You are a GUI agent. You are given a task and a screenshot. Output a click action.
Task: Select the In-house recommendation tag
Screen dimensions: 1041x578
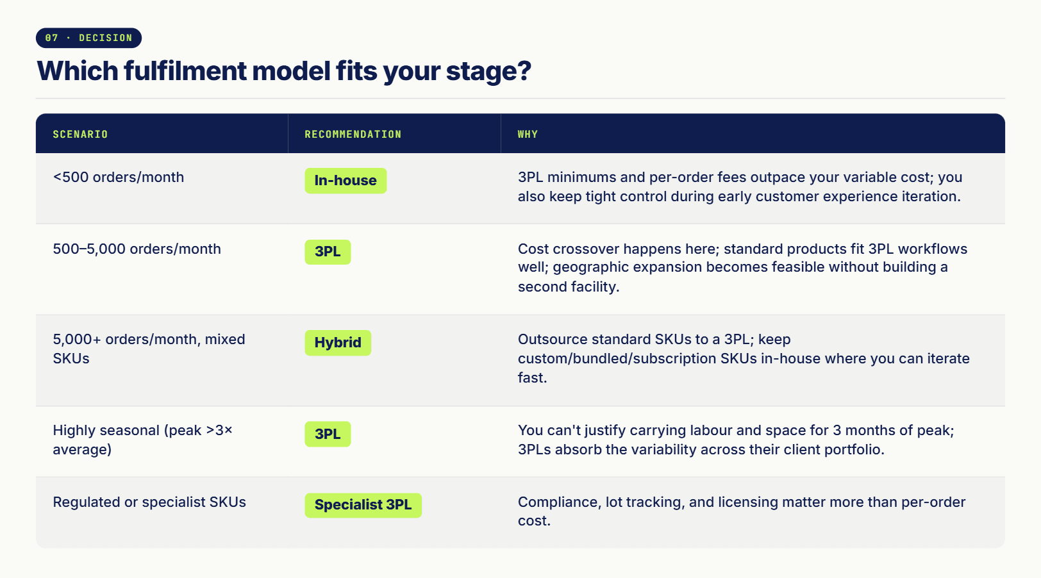tap(346, 181)
